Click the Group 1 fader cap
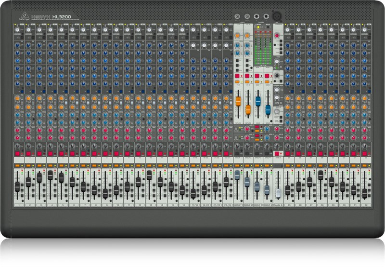 [x=237, y=175]
